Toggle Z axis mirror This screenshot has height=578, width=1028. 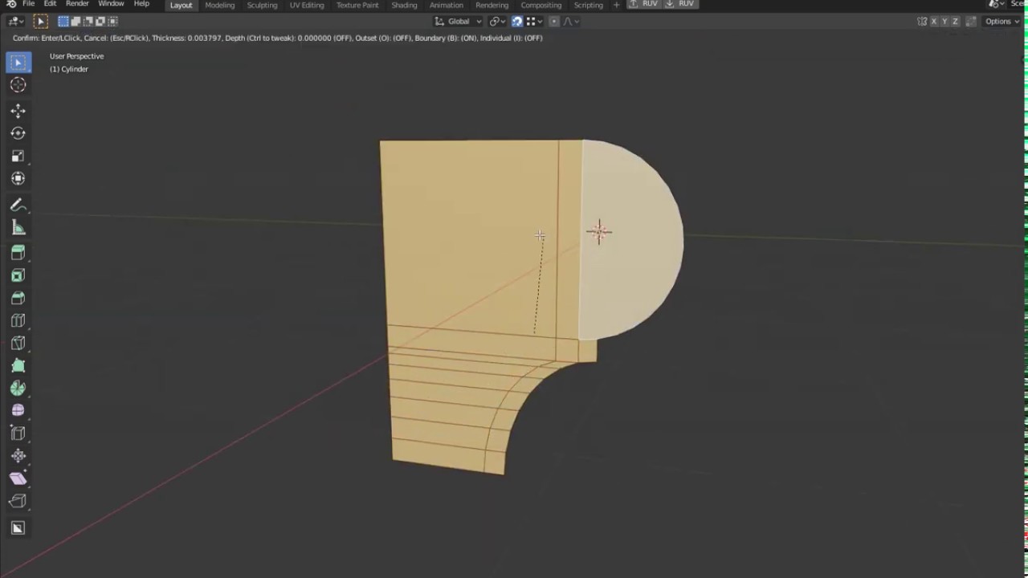click(x=955, y=21)
